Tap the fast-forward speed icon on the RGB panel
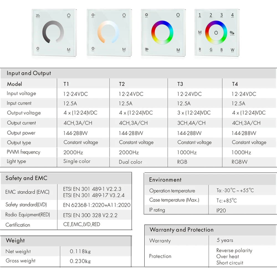 pyautogui.click(x=147, y=50)
